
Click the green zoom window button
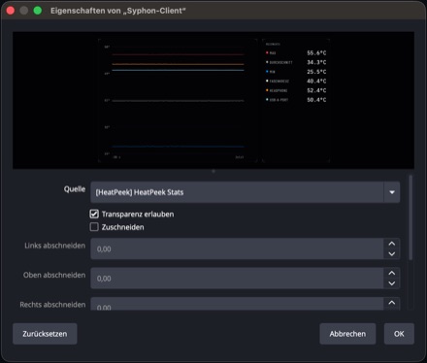coord(38,11)
